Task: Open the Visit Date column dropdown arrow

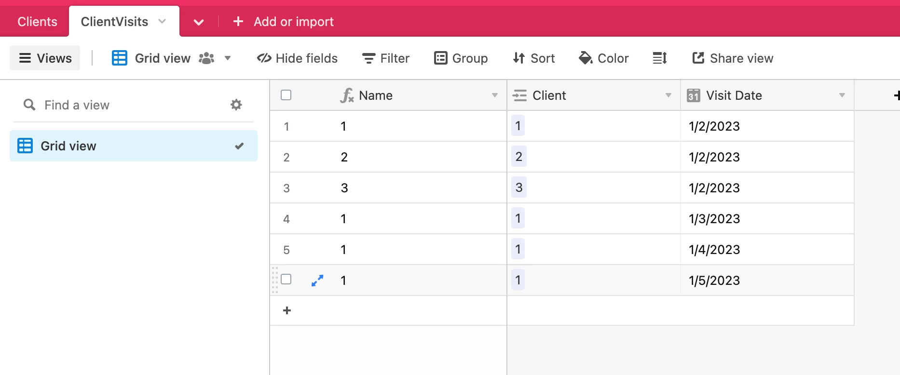Action: (842, 95)
